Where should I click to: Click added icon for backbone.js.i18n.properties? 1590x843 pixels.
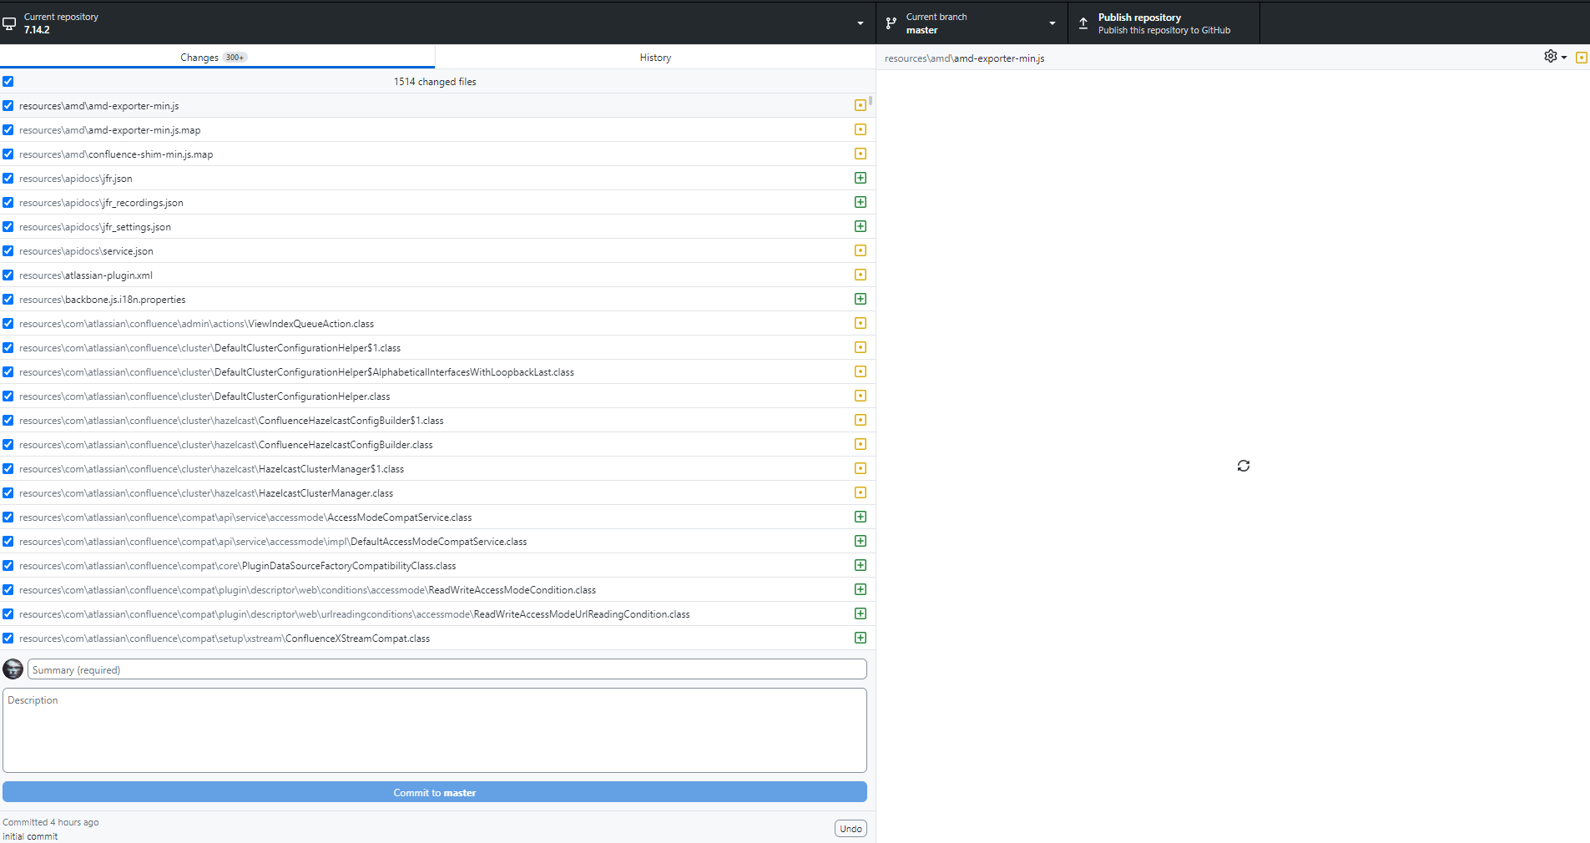click(x=860, y=299)
